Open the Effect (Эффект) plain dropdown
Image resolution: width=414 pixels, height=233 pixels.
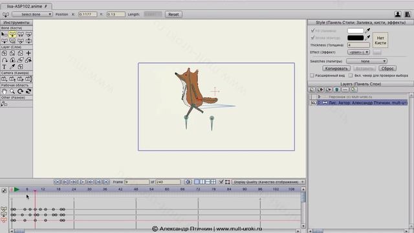coord(358,52)
